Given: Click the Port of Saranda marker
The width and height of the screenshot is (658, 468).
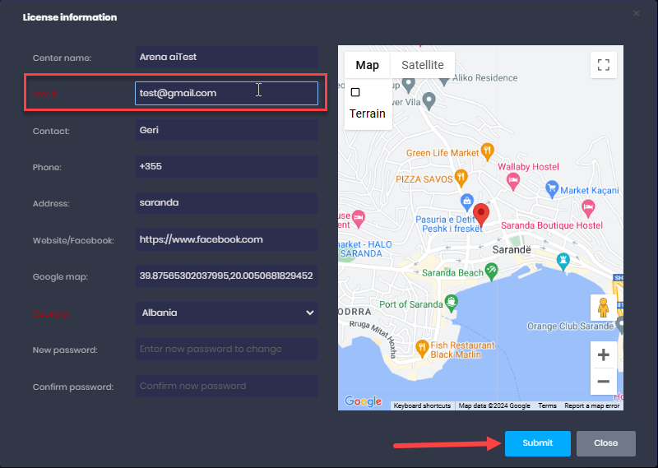Looking at the screenshot, I should click(x=450, y=301).
